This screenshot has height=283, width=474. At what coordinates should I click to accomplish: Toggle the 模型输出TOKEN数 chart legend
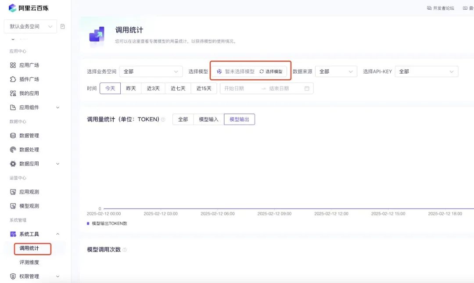pyautogui.click(x=107, y=223)
